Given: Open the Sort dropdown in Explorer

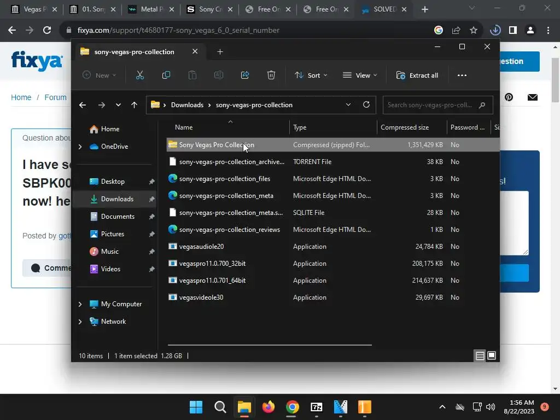Looking at the screenshot, I should pos(311,75).
